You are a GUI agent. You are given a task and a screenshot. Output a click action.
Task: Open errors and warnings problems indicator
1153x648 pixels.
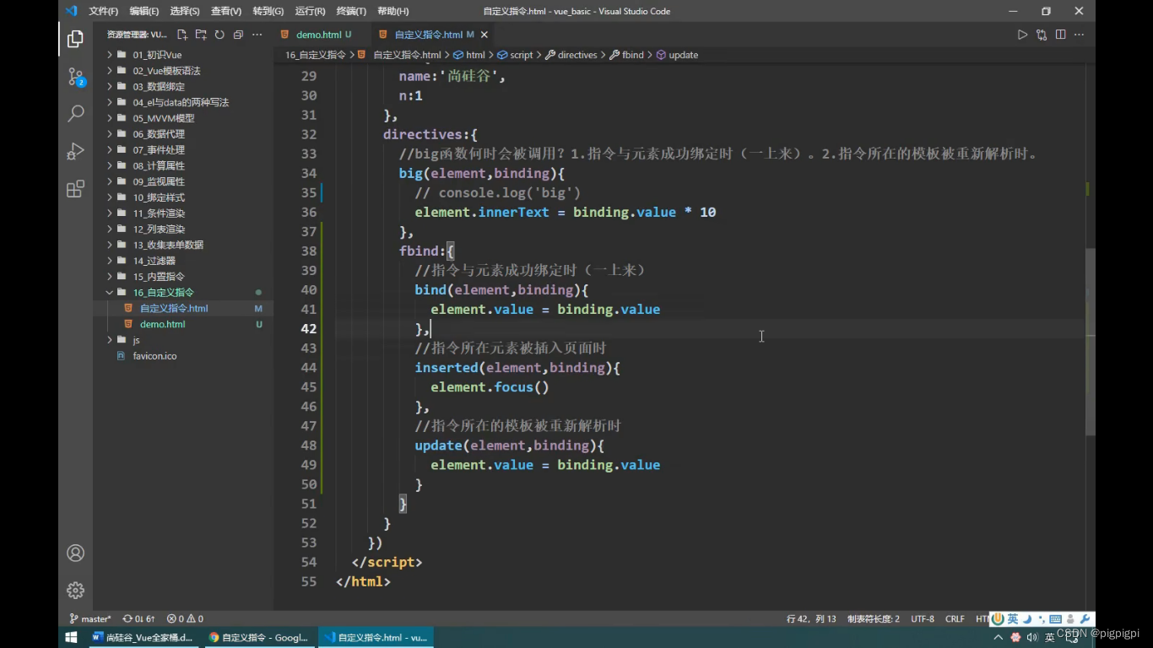click(185, 618)
